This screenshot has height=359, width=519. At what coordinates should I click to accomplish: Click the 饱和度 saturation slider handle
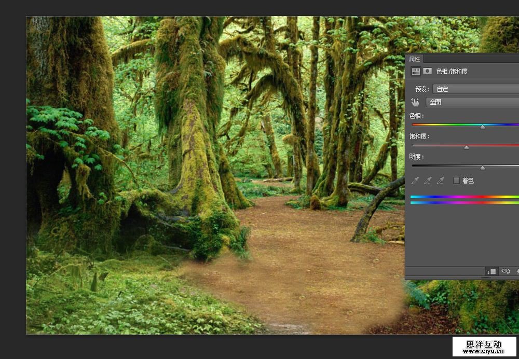[466, 147]
